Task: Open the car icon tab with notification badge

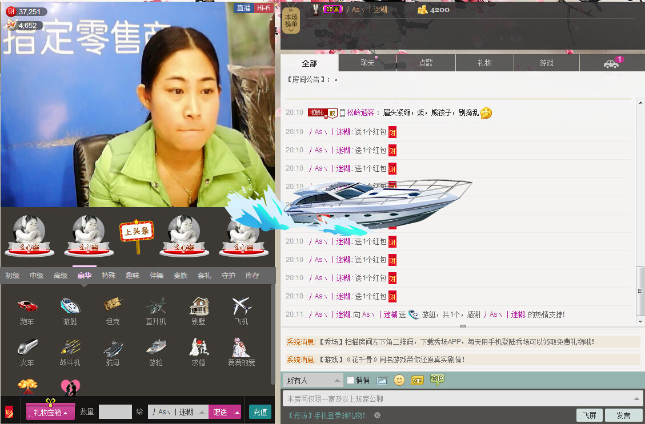Action: (612, 63)
